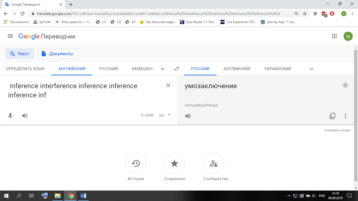
Task: Open Live Experience DTM bookmark
Action: [x=239, y=22]
